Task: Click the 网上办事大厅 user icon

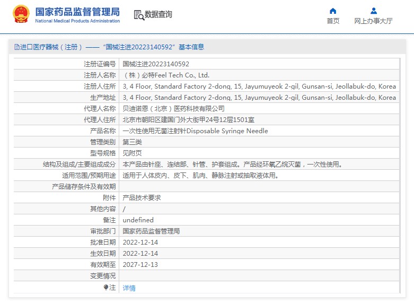Action: (x=374, y=11)
